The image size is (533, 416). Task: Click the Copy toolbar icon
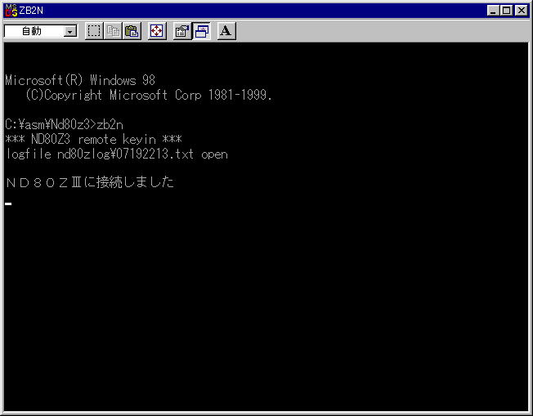coord(113,31)
